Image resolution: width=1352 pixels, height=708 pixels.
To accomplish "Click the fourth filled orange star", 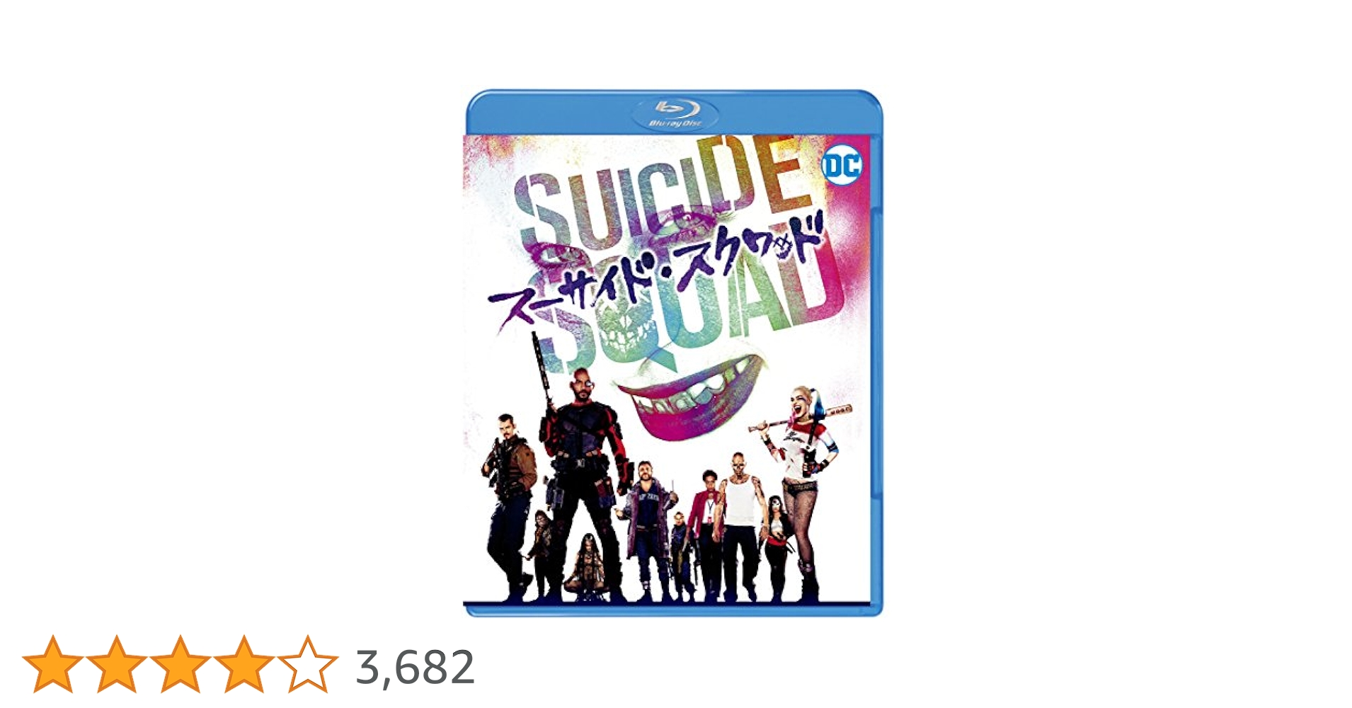I will coord(244,664).
